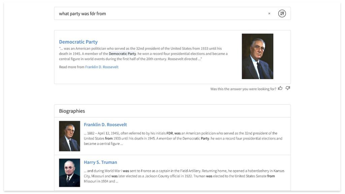Clear the search query with the X icon
The height and width of the screenshot is (194, 345).
(x=269, y=14)
